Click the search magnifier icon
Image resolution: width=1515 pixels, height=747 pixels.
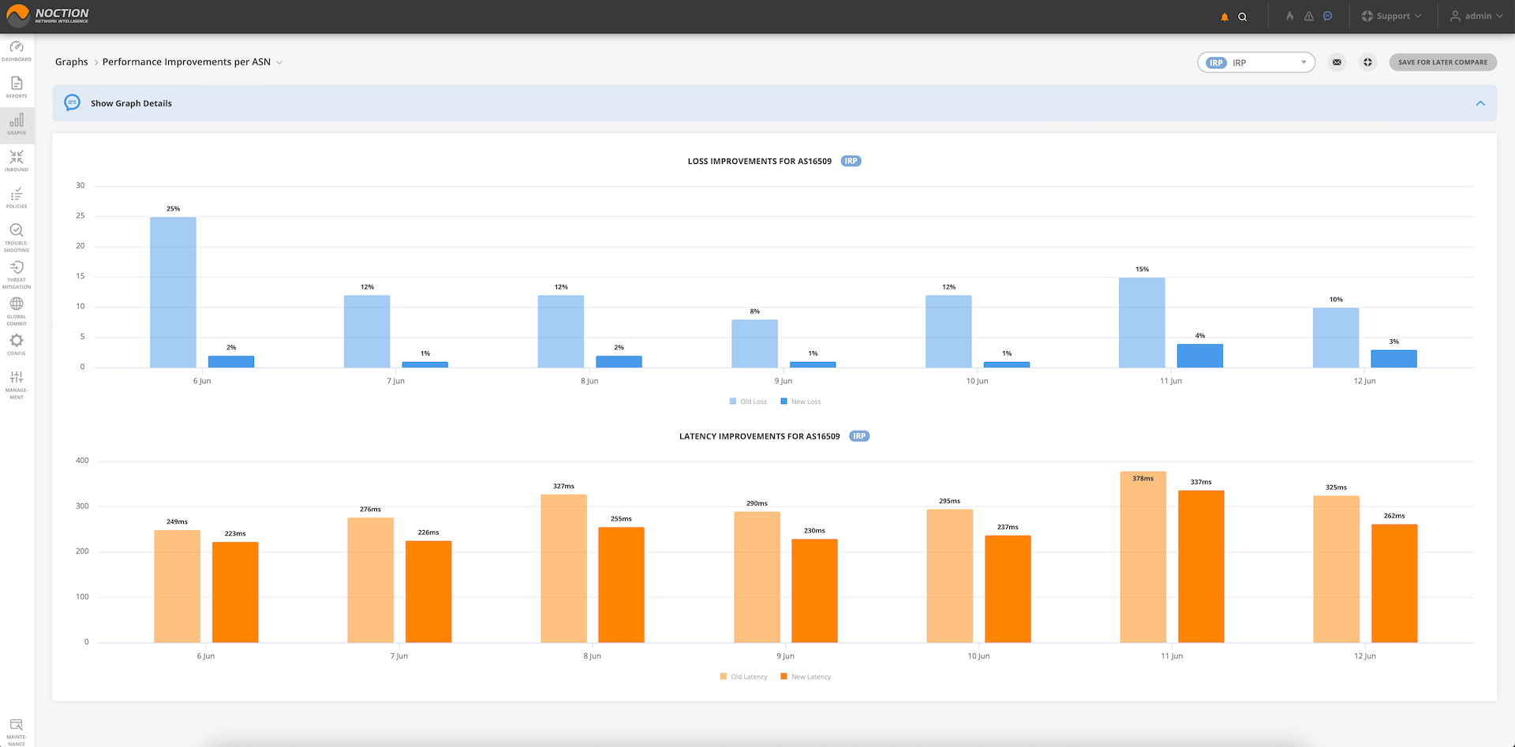1243,17
